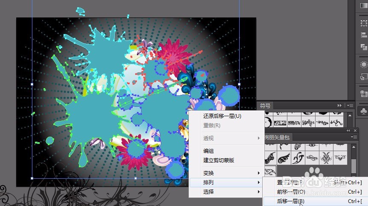368x206 pixels.
Task: Collapse the 符号 panel with double-arrow icon
Action: click(339, 106)
